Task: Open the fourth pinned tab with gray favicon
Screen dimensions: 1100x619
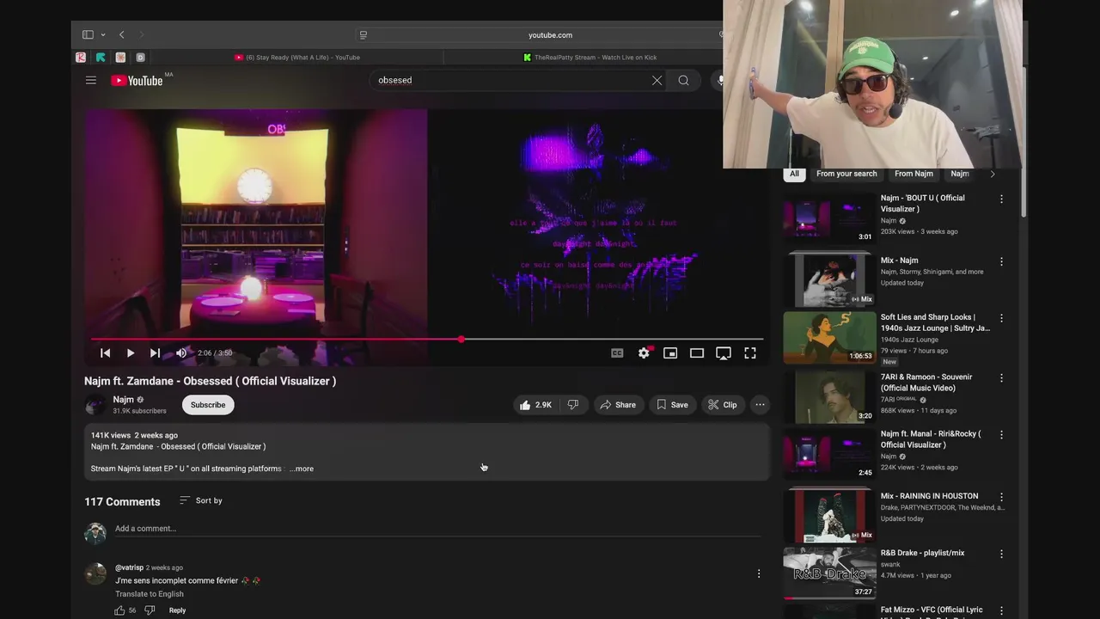Action: (140, 58)
